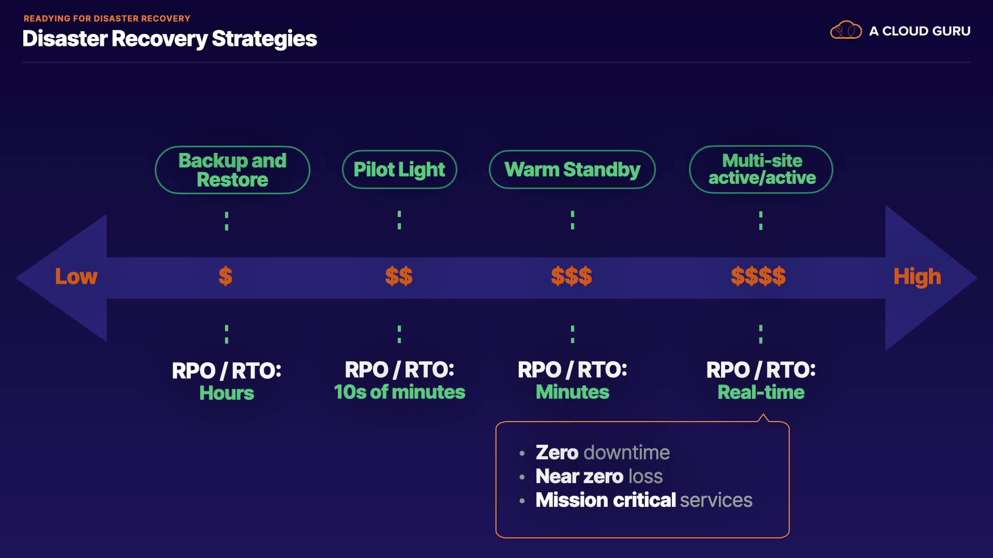Click the Zero downtime bullet point

(603, 453)
